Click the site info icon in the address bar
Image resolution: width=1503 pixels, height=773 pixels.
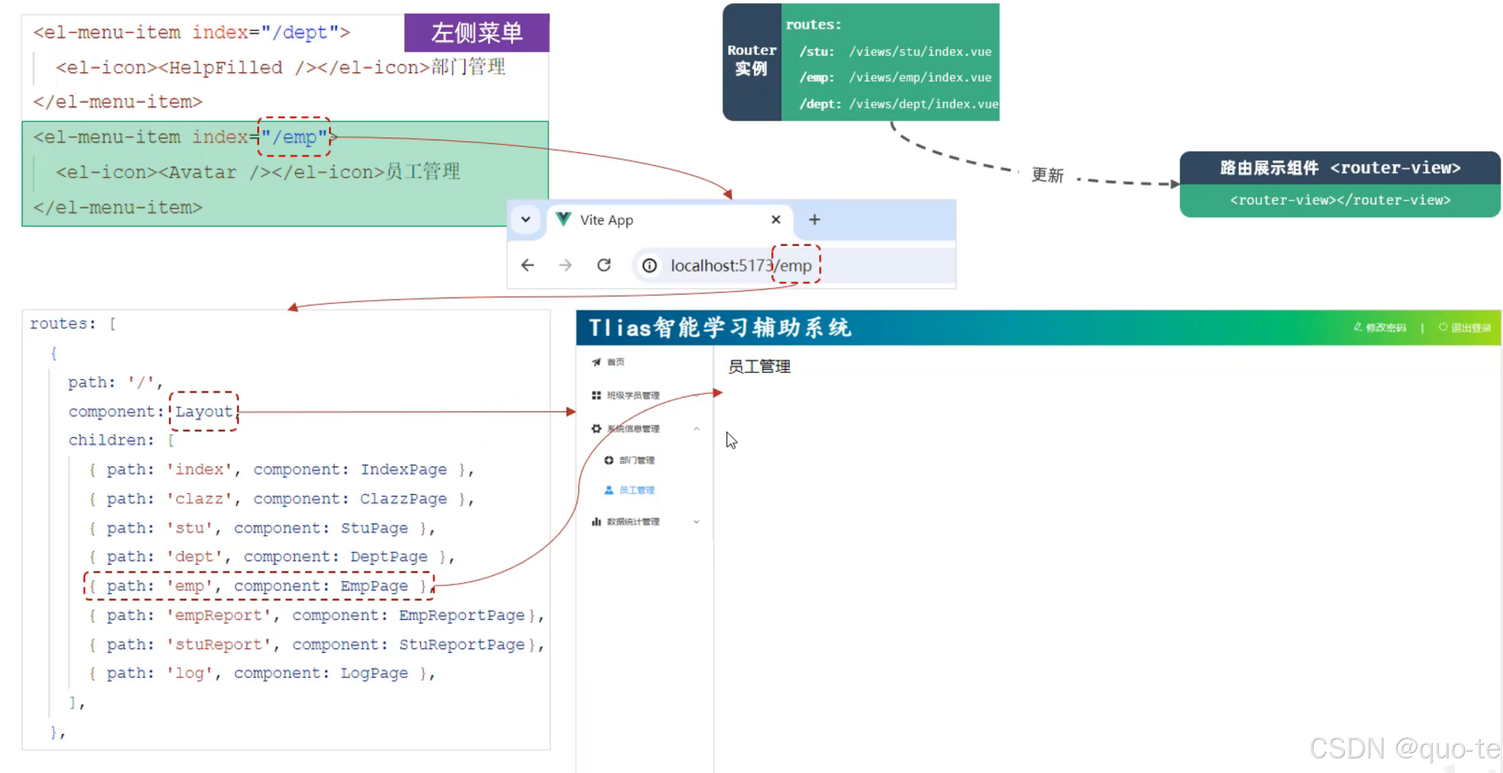tap(649, 265)
